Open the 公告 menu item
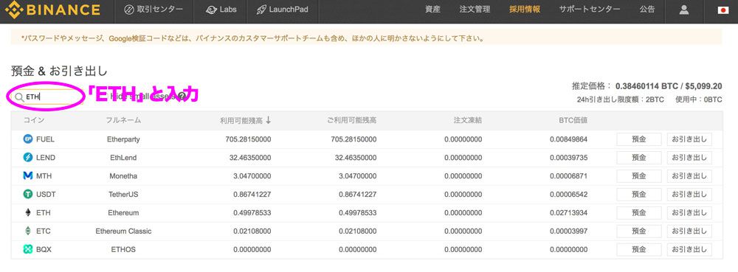738x272 pixels. pyautogui.click(x=647, y=10)
